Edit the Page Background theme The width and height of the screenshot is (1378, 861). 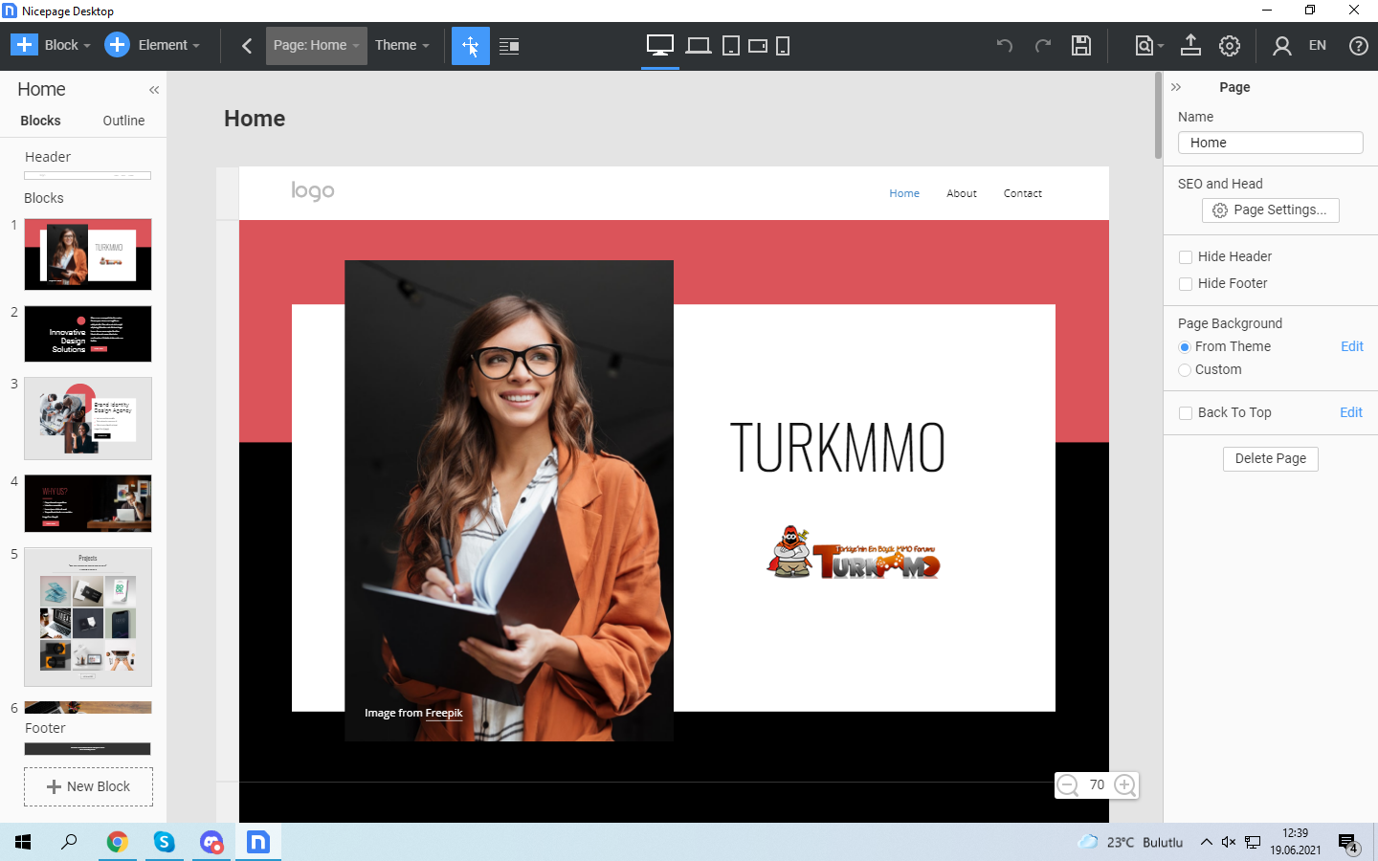1352,346
